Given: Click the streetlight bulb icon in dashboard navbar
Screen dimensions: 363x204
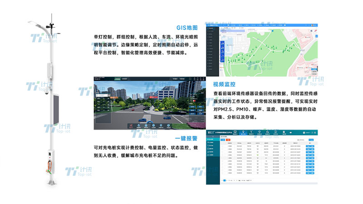Looking at the screenshot, I should [243, 133].
